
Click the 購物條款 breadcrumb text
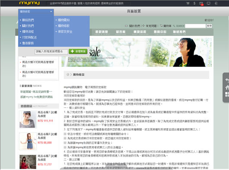tap(79, 75)
